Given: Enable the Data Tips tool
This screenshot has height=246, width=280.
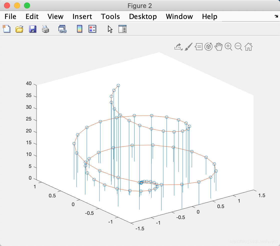Looking at the screenshot, I should (198, 47).
